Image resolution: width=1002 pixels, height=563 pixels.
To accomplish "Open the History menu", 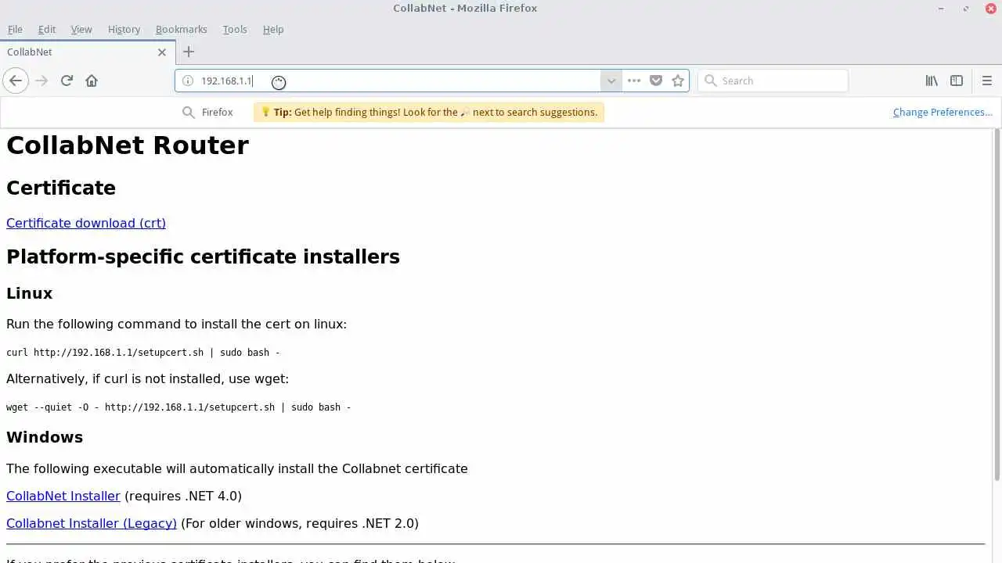I will (x=124, y=29).
